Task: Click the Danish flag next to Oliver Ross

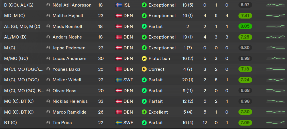Action: click(119, 90)
